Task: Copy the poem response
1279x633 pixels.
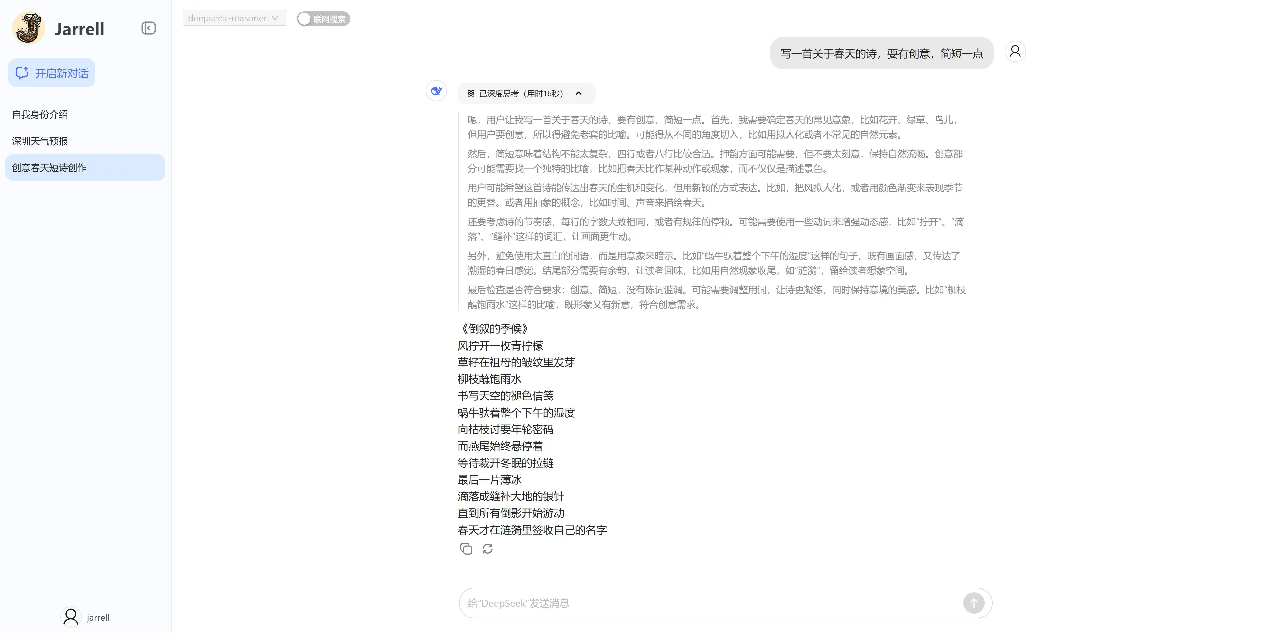Action: click(466, 549)
